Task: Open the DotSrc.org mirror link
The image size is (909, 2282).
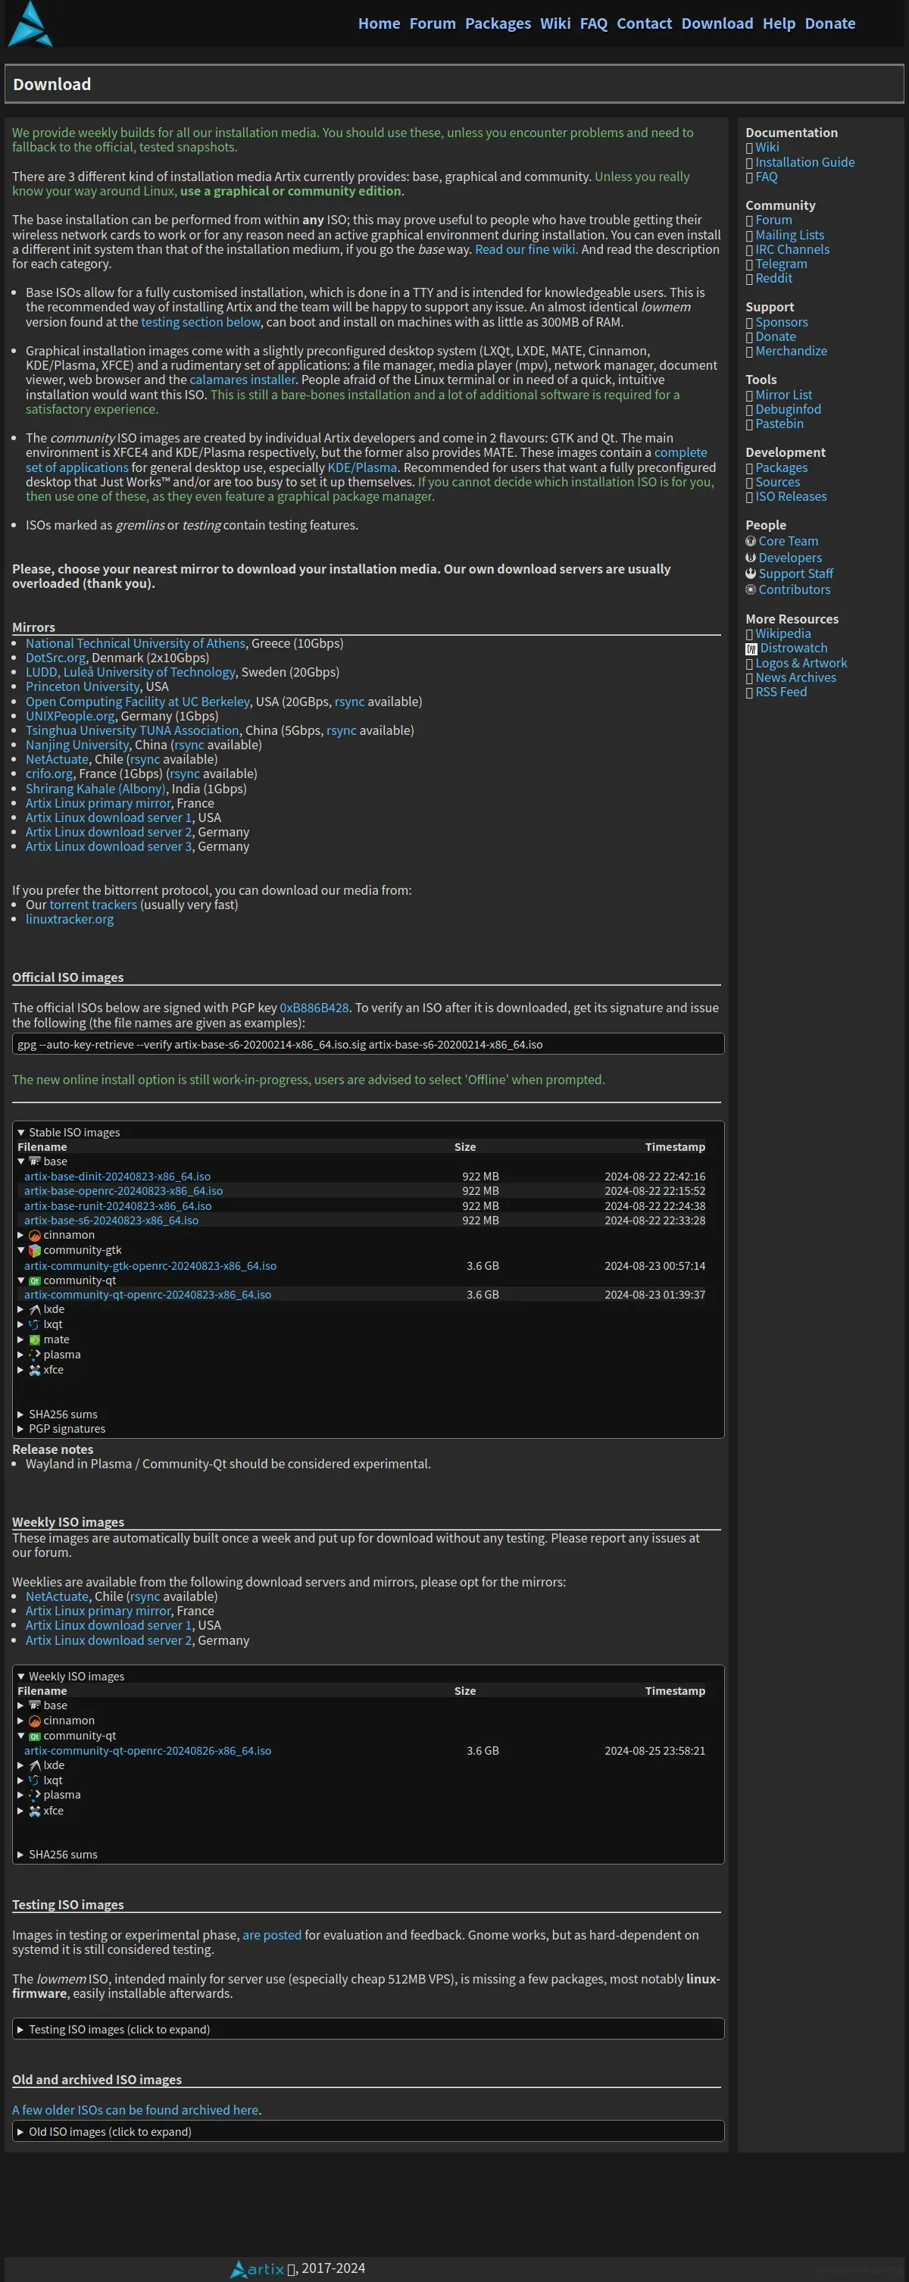Action: click(x=56, y=658)
